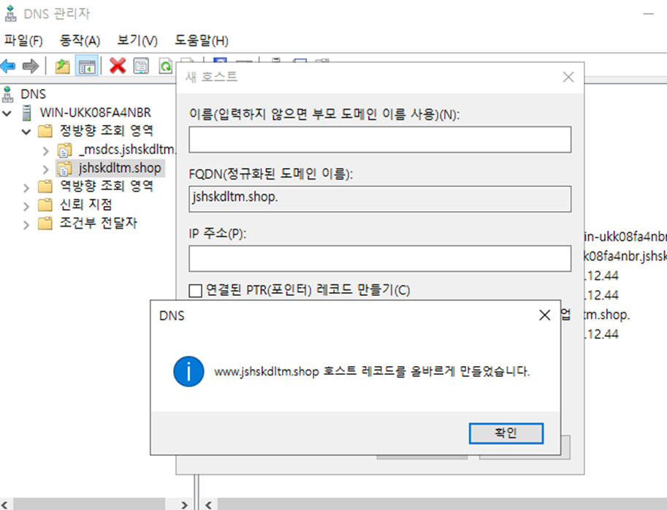
Task: Open the 파일(F) menu
Action: (24, 40)
